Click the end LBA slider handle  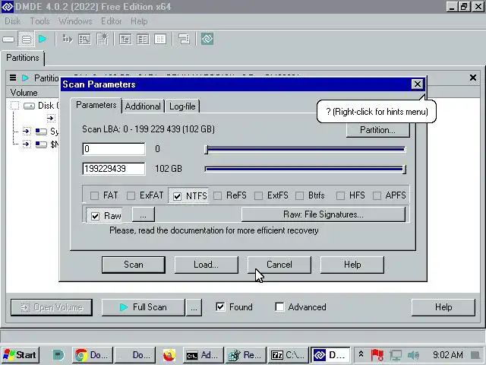tap(404, 170)
